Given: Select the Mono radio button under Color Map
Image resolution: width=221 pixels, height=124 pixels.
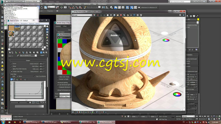Looking at the screenshot, I should tap(17, 76).
